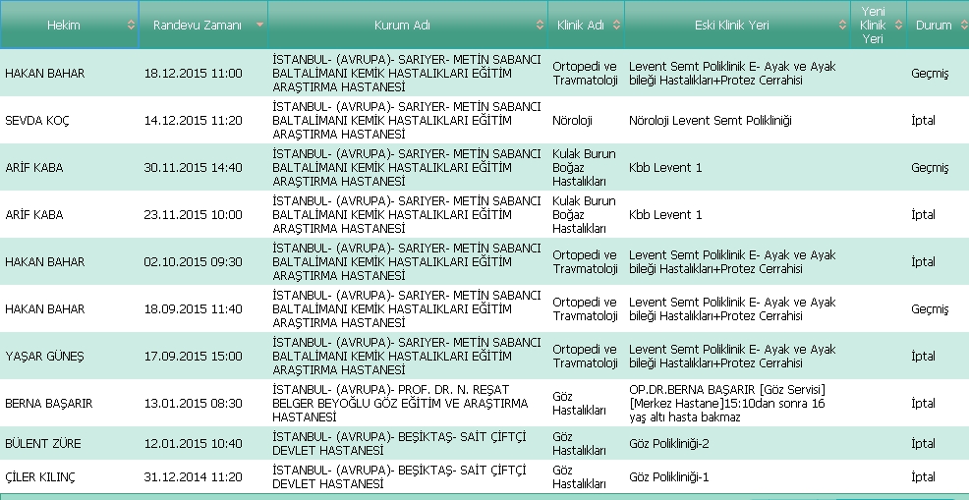Sort by the Yeni Klinik Yeri arrows
This screenshot has height=500, width=969.
pos(898,25)
